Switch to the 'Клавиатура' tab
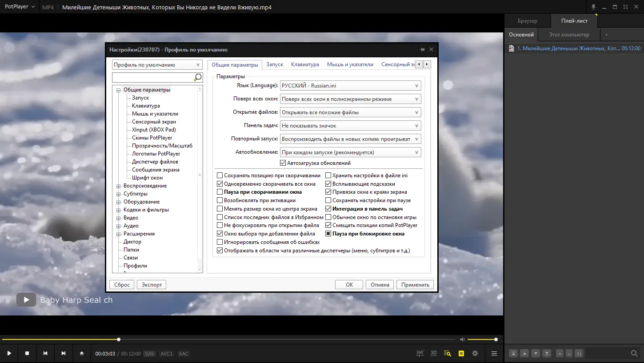This screenshot has width=644, height=363. 305,64
